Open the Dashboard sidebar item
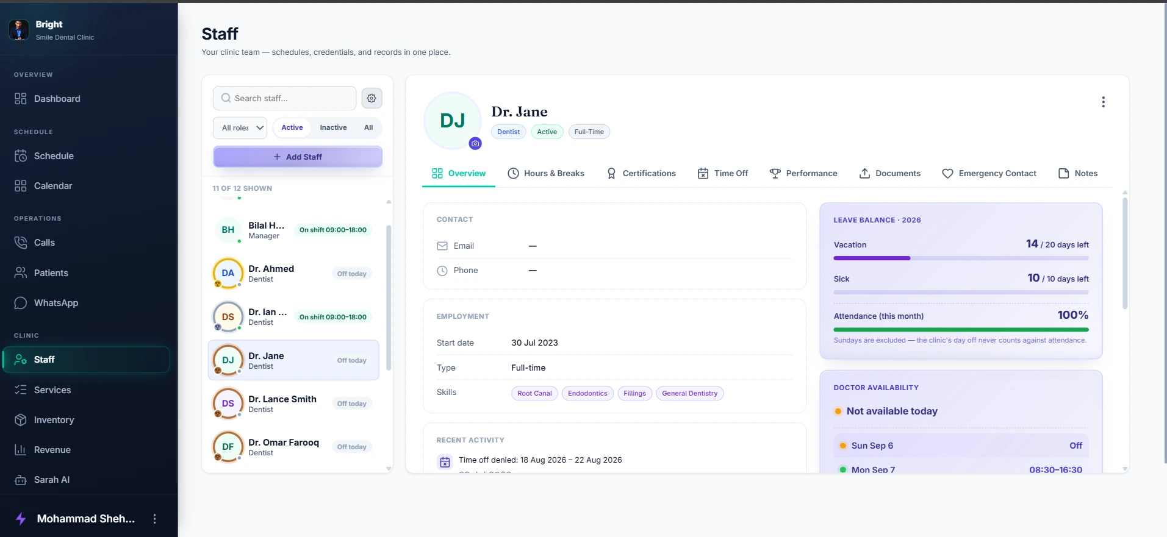 click(86, 99)
